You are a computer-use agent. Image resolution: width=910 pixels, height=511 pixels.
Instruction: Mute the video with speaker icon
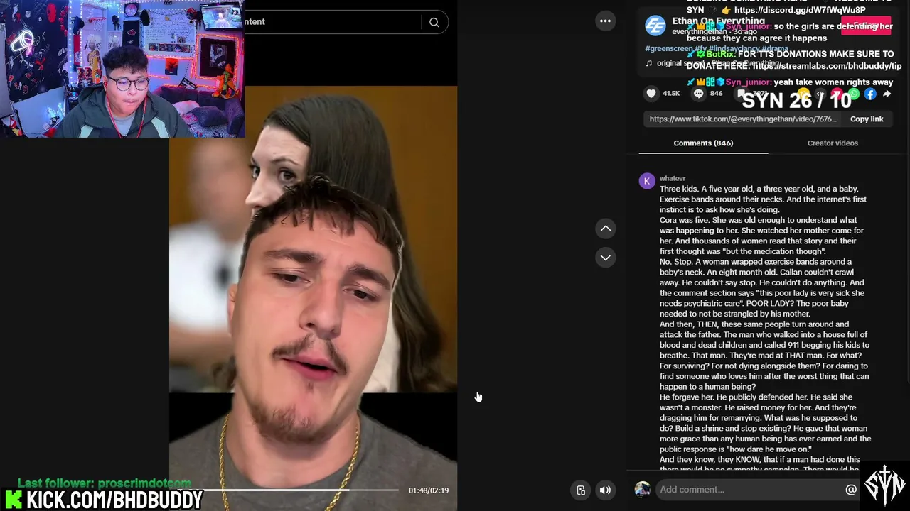tap(605, 490)
